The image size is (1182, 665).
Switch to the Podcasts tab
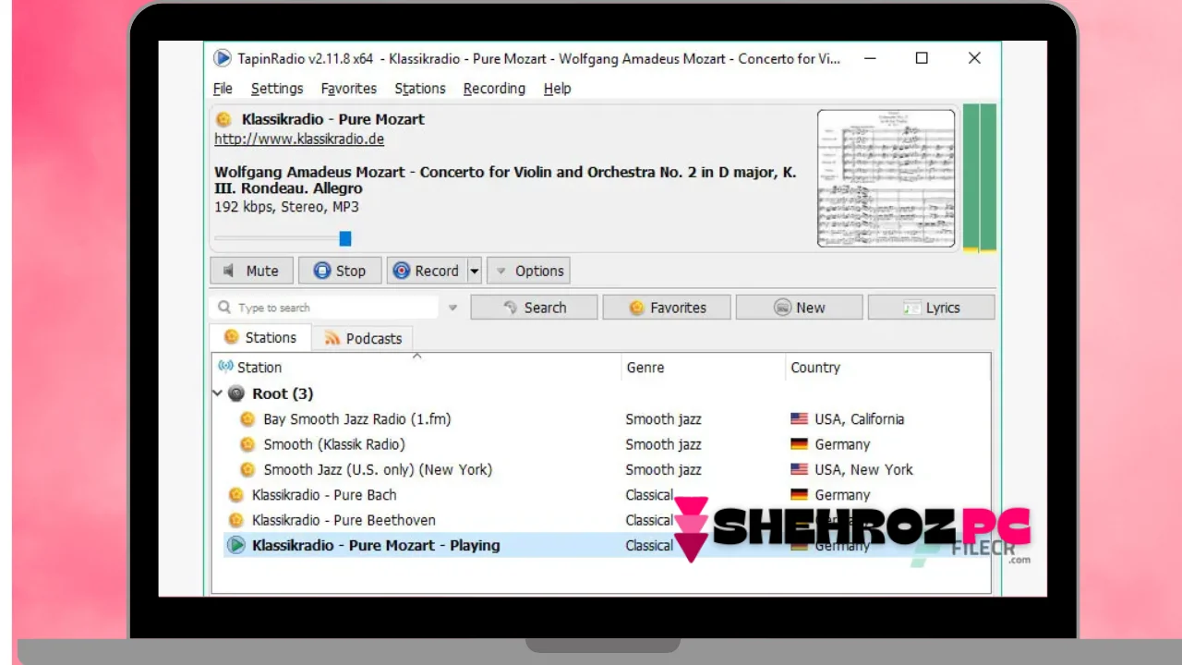(363, 338)
